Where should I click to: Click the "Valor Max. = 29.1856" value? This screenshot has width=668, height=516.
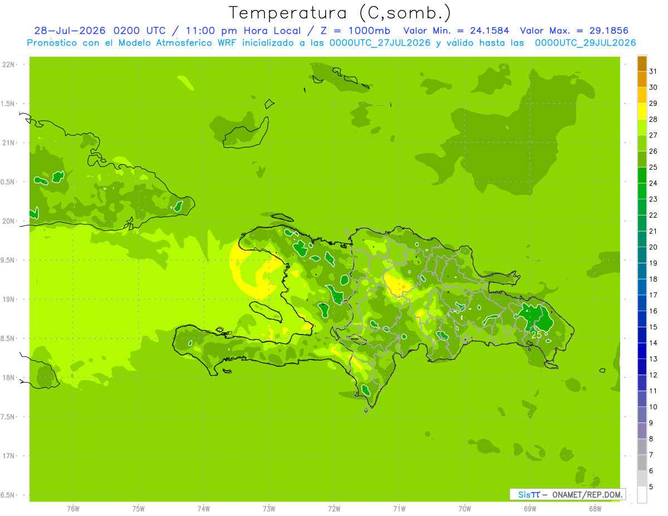(574, 31)
